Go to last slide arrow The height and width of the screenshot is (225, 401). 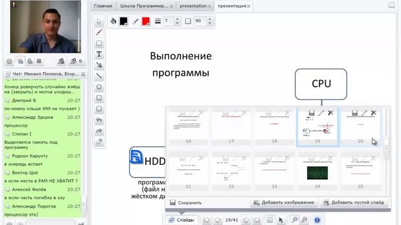pos(257,220)
